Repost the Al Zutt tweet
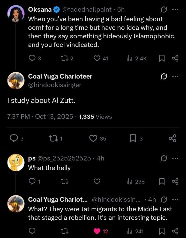This screenshot has width=186, height=238. [53, 139]
